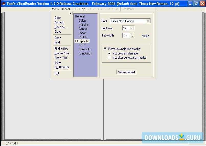
Task: Choose Append from the menu
Action: (59, 22)
